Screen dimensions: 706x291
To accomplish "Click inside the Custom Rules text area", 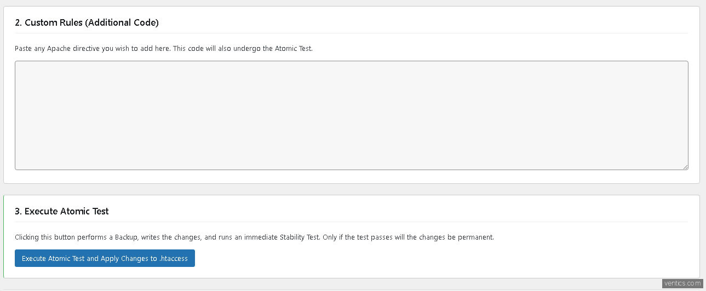I will coord(351,115).
